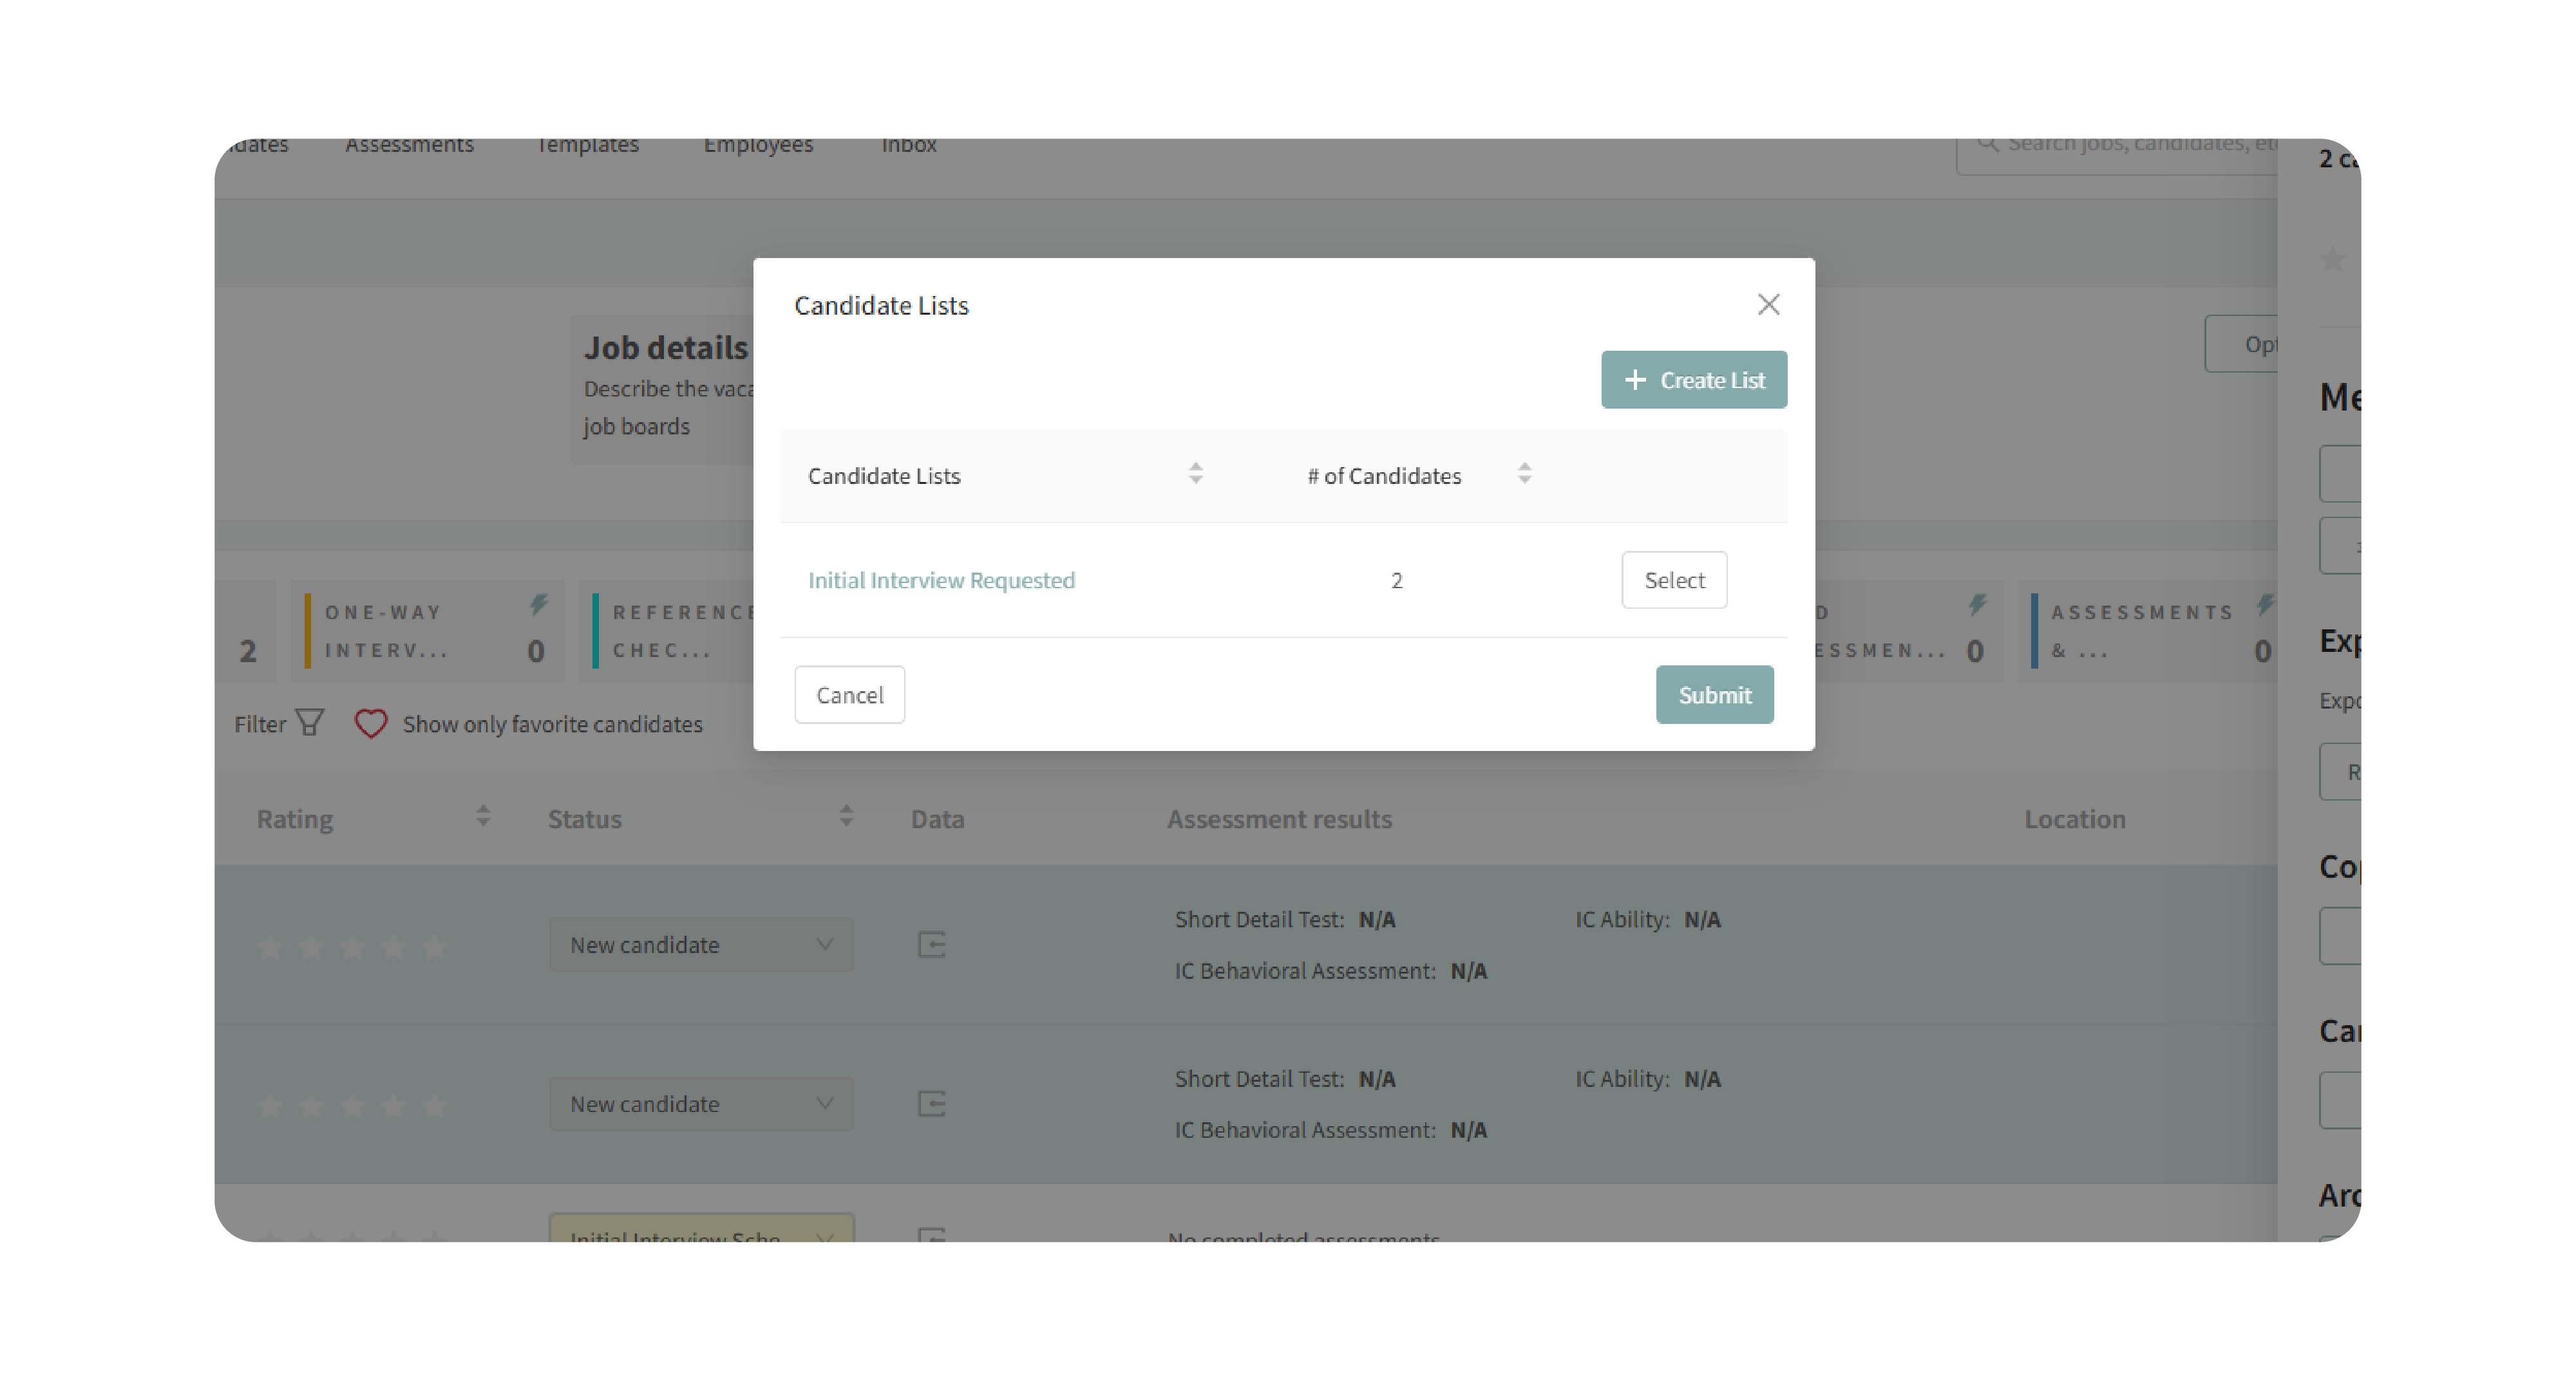Open second New candidate status dropdown
Viewport: 2576px width, 1381px height.
(x=701, y=1103)
